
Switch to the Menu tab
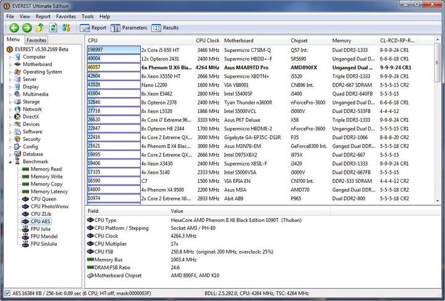pos(14,40)
